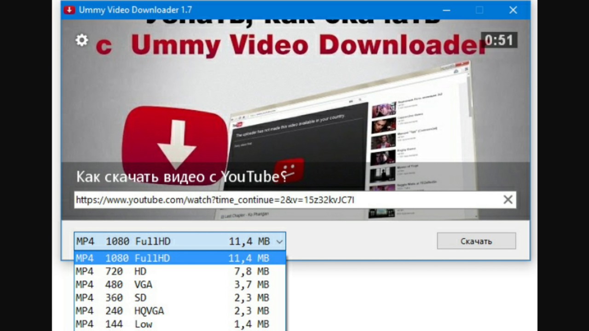Expand the video format dropdown

[180, 241]
